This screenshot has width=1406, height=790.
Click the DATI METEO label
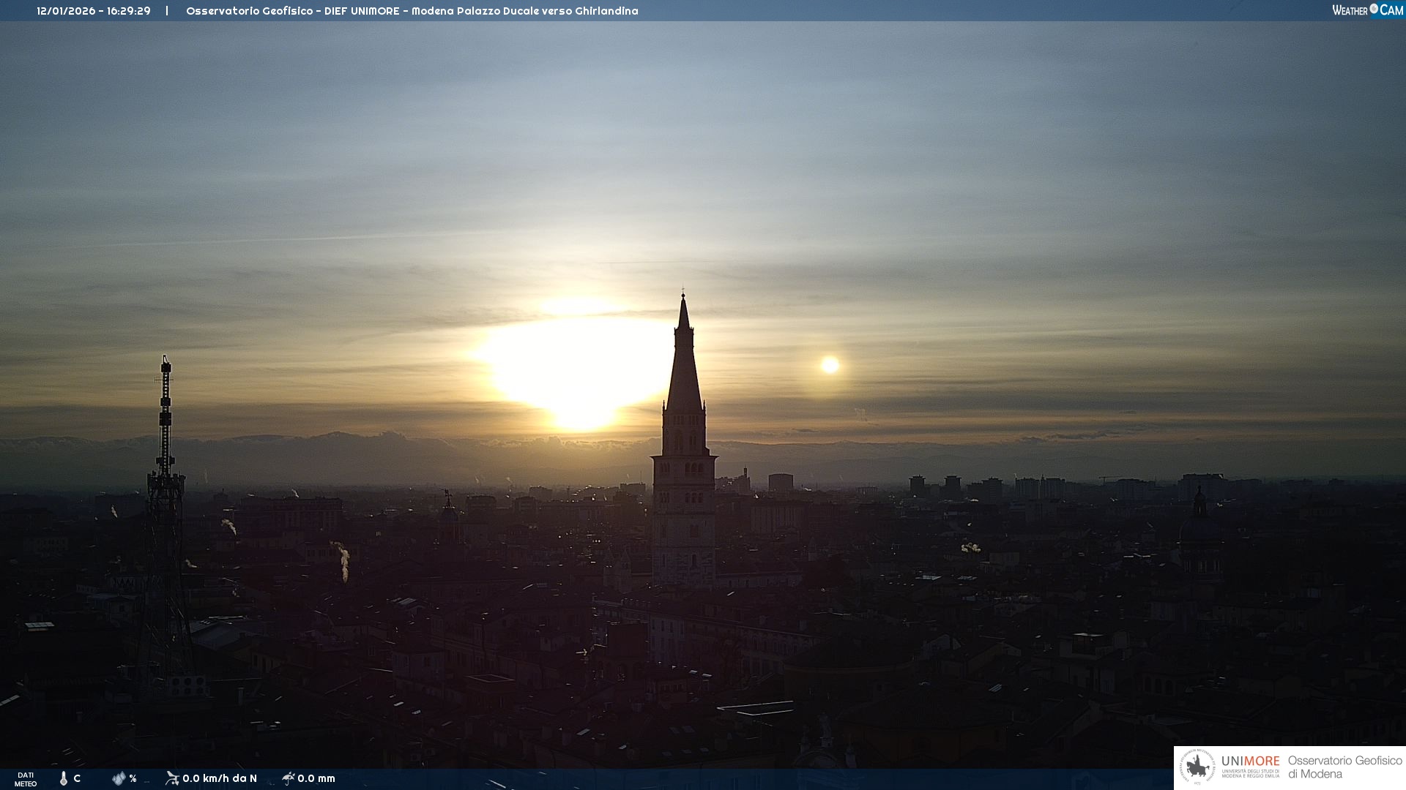coord(26,779)
